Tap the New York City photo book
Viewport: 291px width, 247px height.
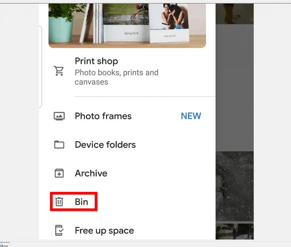[x=170, y=26]
